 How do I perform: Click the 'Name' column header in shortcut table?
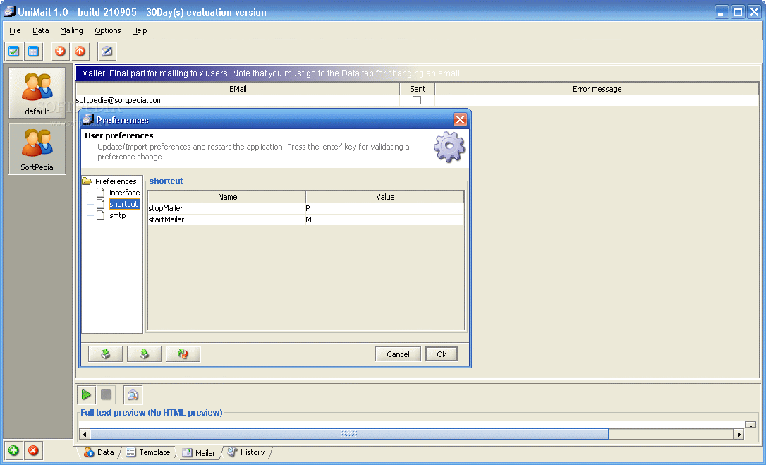[x=227, y=197]
